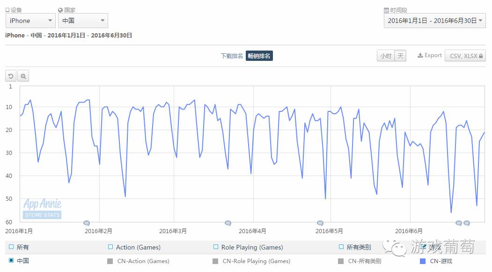Click the CN-所有类别 legend label
492x272 pixels.
pyautogui.click(x=365, y=261)
